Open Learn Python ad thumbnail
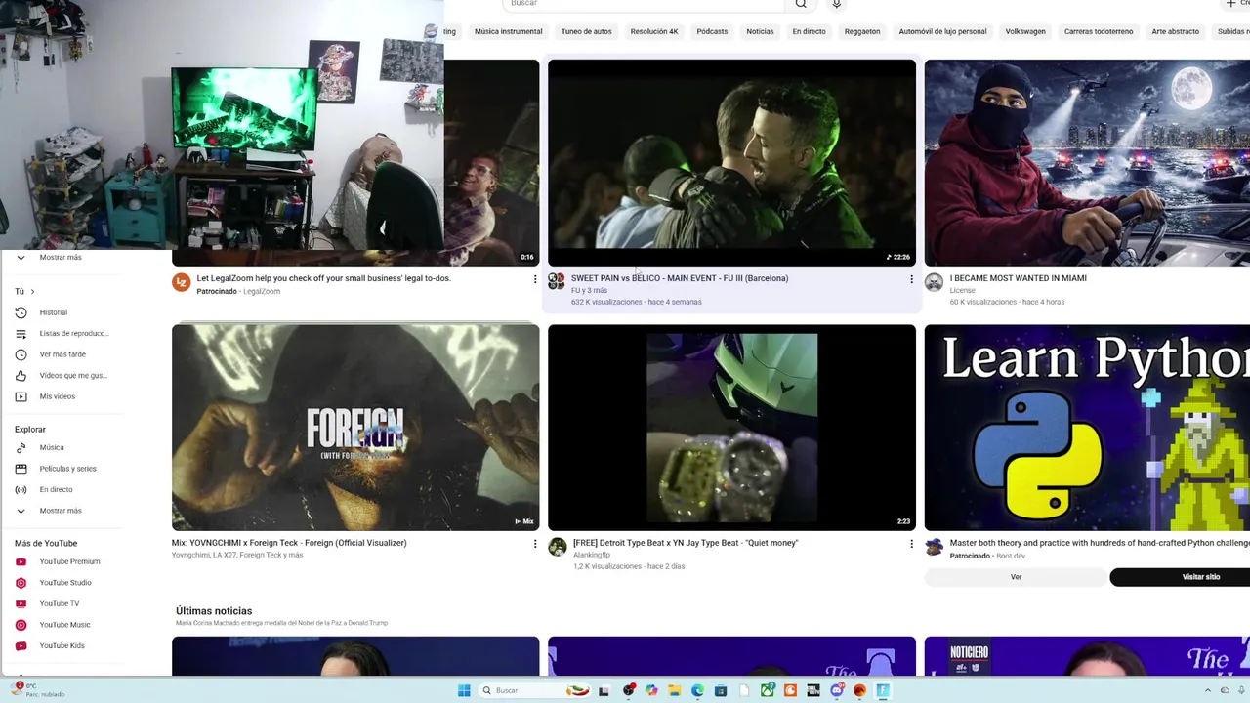This screenshot has width=1250, height=703. [x=1087, y=428]
